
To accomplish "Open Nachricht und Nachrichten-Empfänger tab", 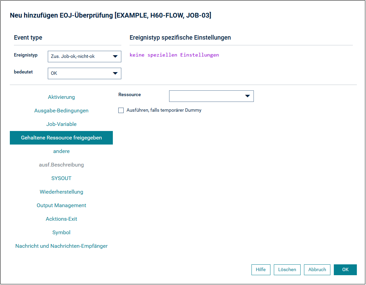I will pos(61,246).
